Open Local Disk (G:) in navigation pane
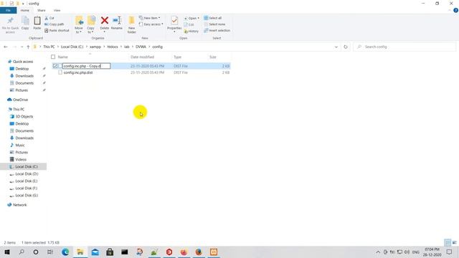Image resolution: width=459 pixels, height=258 pixels. coord(24,196)
